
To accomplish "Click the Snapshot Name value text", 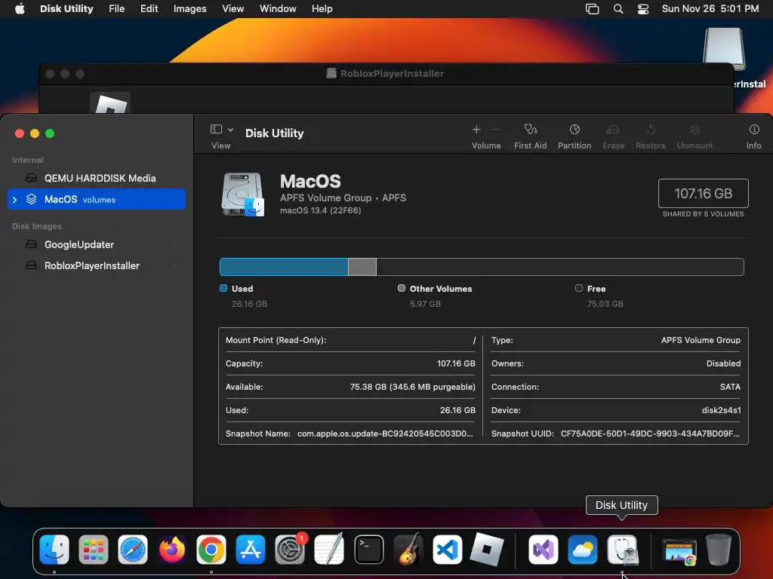I will [385, 433].
